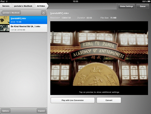Viewport: 151px width, 114px height.
Task: Select the AirVideo breadcrumb
Action: coord(41,6)
